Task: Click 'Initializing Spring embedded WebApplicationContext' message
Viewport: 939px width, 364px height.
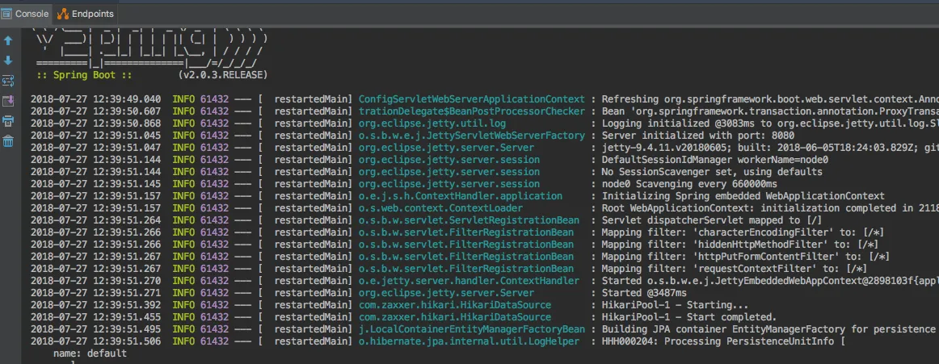Action: (x=743, y=196)
